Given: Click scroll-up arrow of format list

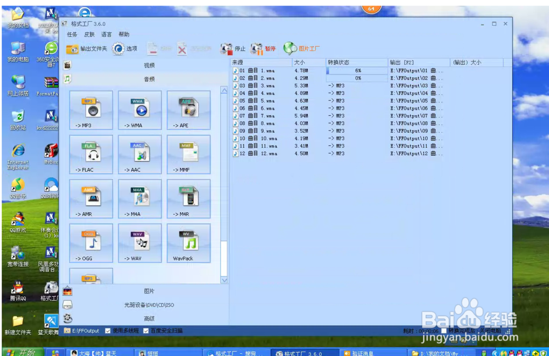Looking at the screenshot, I should [224, 90].
